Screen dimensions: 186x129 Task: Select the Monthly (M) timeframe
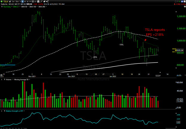coord(28,1)
